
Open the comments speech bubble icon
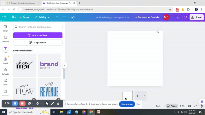[x=185, y=17]
